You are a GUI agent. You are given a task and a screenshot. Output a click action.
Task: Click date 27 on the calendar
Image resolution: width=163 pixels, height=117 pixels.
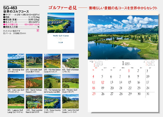coord(112,94)
